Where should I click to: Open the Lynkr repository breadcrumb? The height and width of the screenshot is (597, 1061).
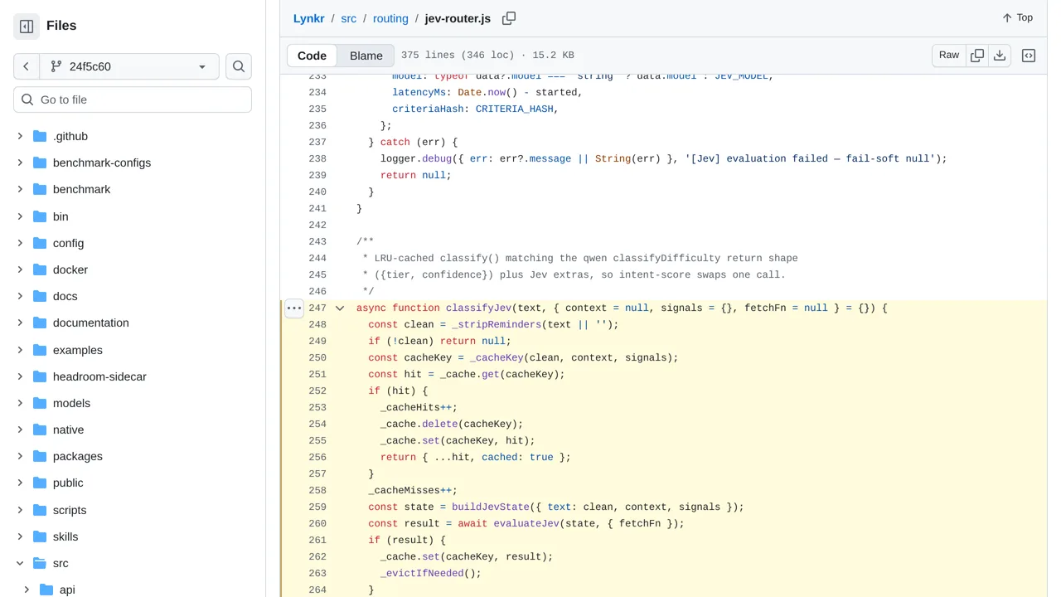[x=309, y=18]
